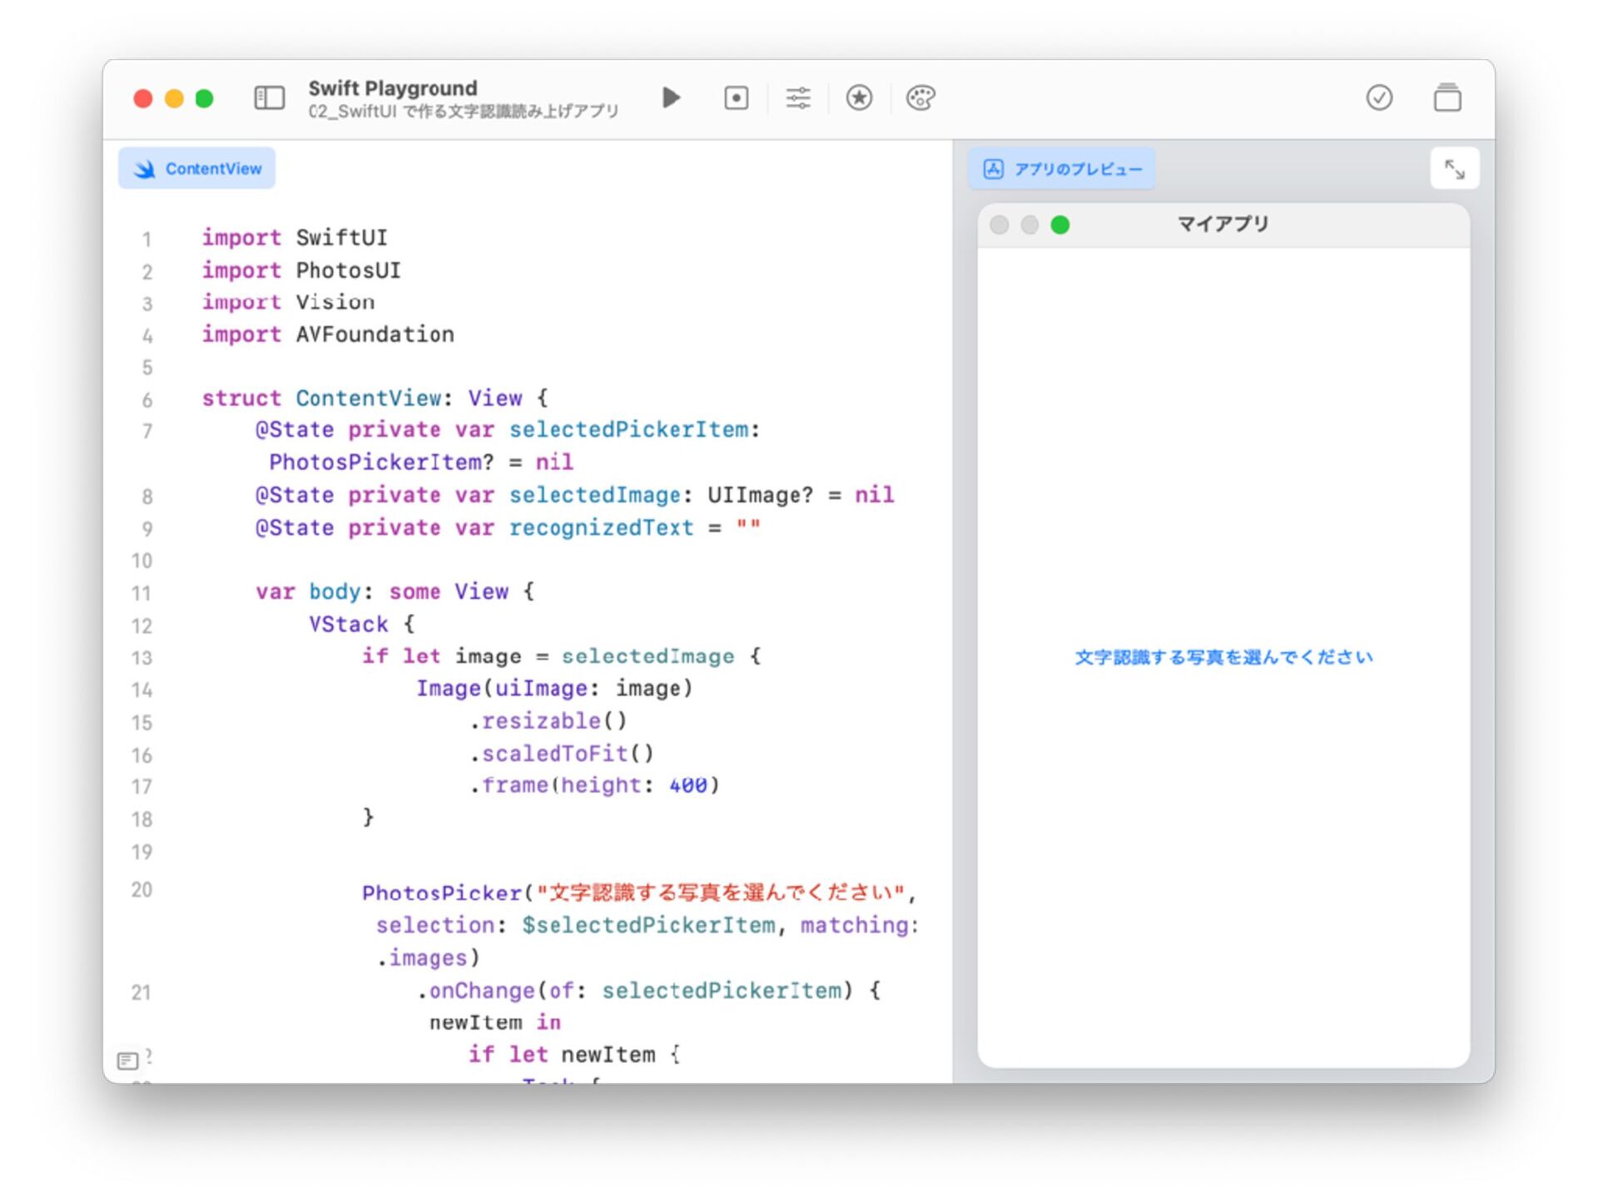This screenshot has width=1598, height=1198.
Task: Select the ContentView file tab
Action: tap(197, 169)
